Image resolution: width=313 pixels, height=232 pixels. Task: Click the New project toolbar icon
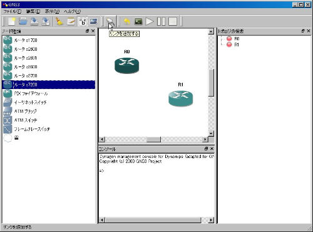click(x=12, y=21)
